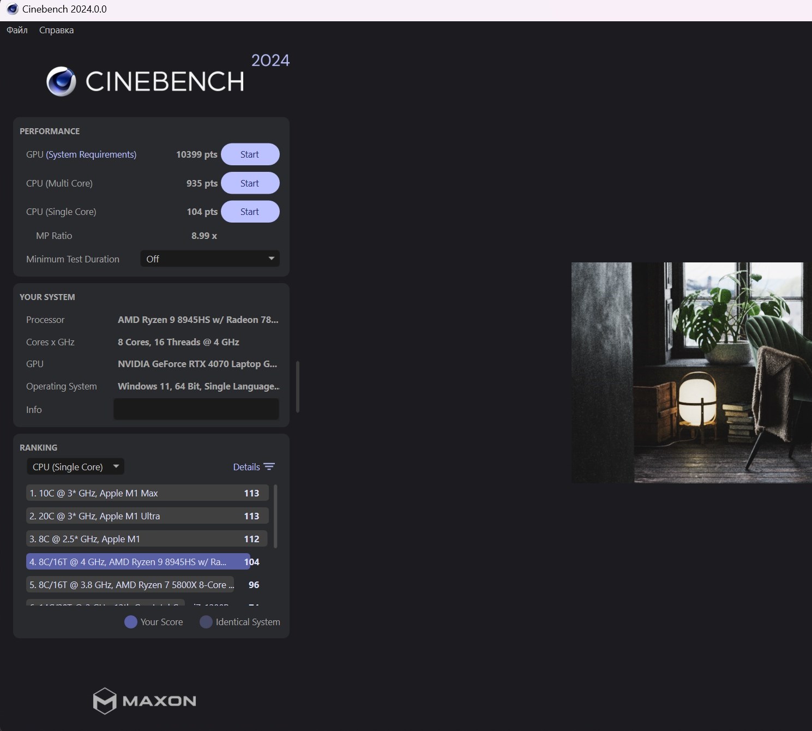Click the Single Core score 104 pts
This screenshot has height=731, width=812.
click(202, 212)
